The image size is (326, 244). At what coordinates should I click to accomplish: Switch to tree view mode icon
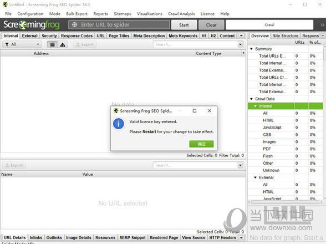coord(63,44)
